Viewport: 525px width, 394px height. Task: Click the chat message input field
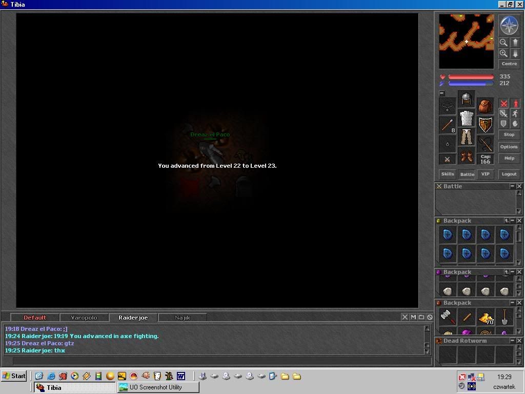tap(222, 361)
